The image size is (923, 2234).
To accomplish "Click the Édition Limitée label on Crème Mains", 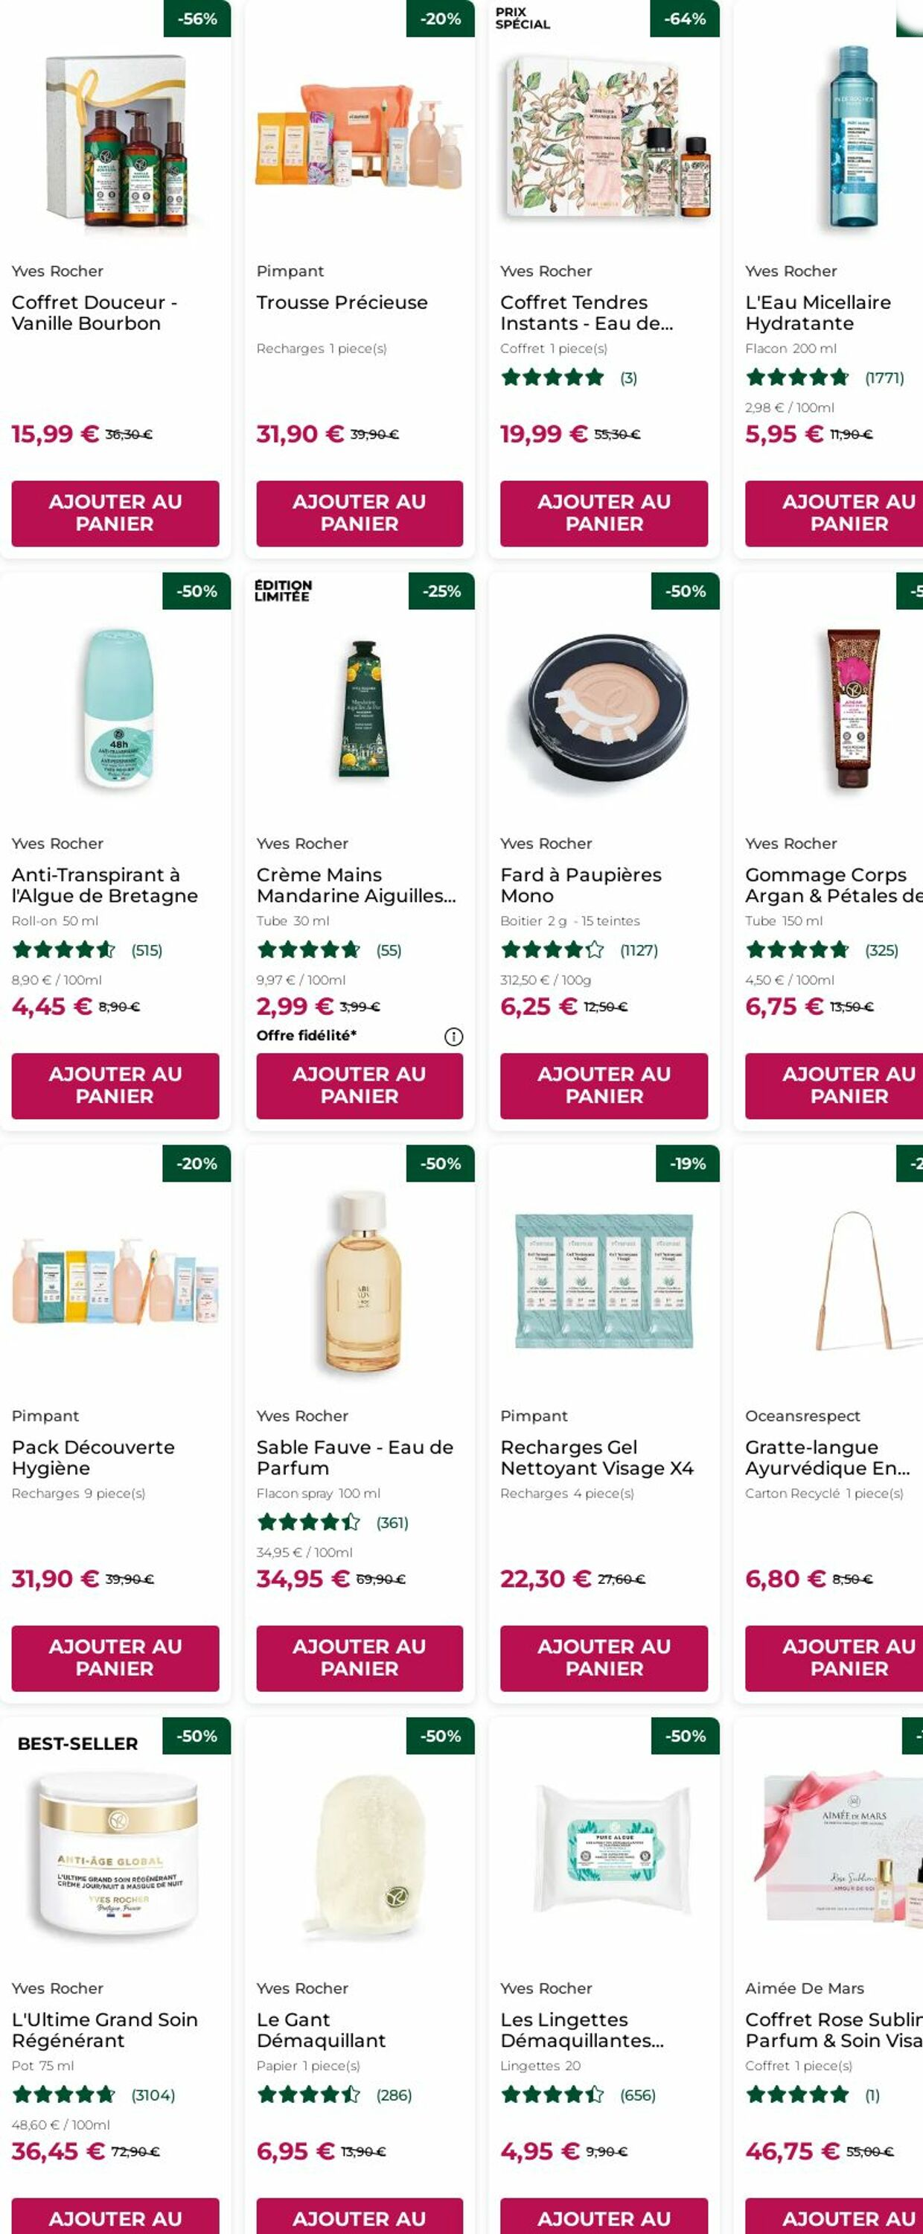I will point(283,591).
